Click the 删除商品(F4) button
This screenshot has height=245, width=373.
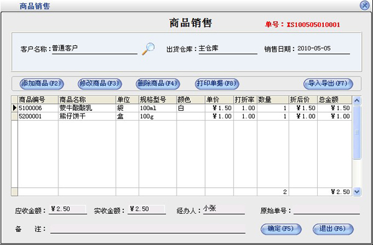pos(158,84)
